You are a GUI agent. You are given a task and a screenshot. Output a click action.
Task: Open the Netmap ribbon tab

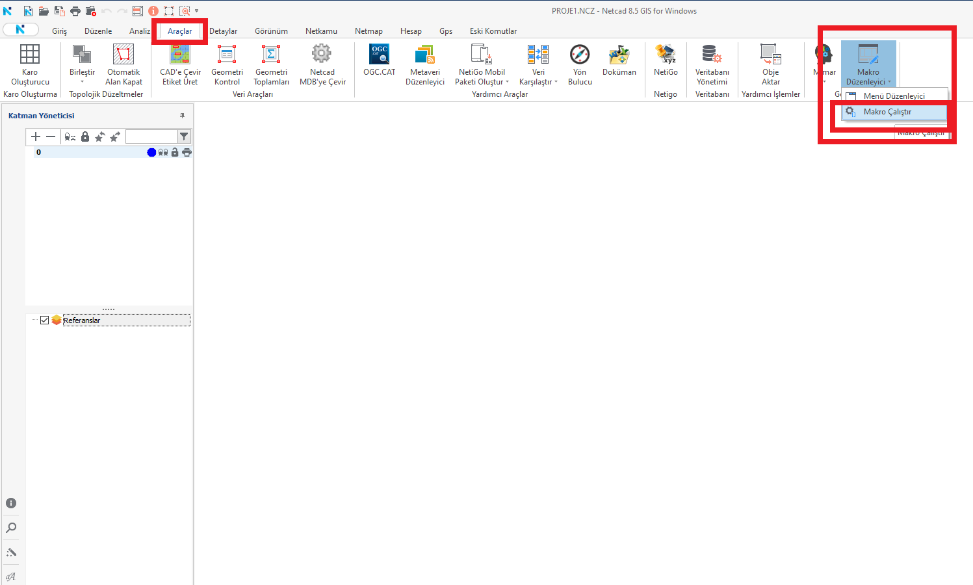(369, 31)
